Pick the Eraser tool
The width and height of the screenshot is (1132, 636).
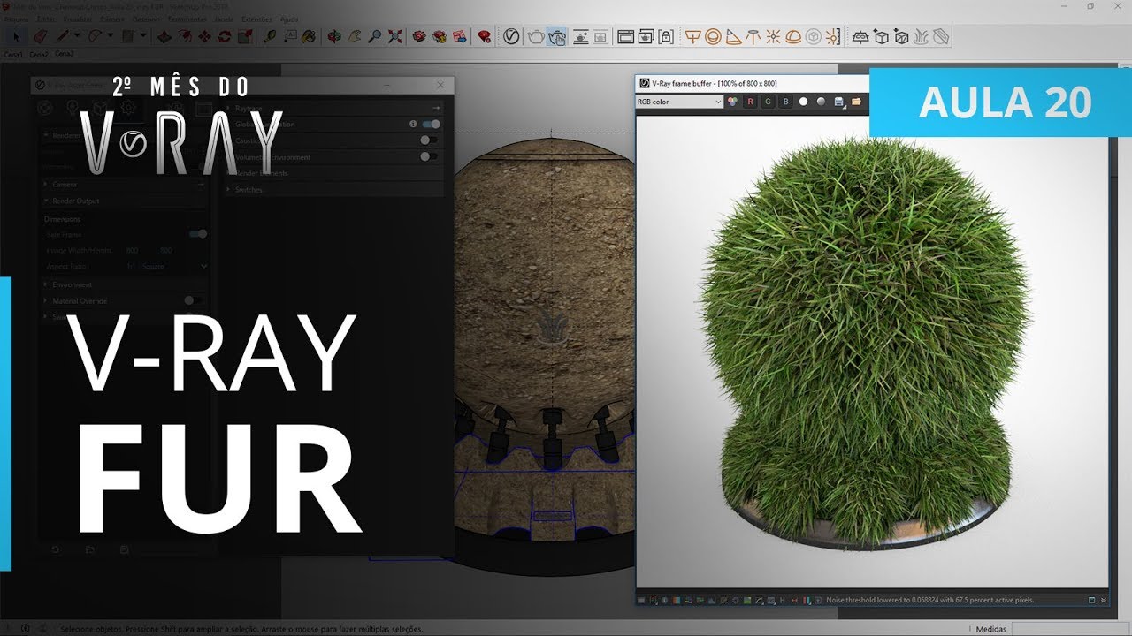click(x=39, y=37)
